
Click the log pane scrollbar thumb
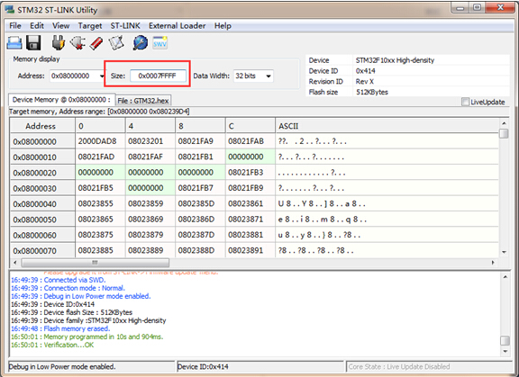point(505,340)
